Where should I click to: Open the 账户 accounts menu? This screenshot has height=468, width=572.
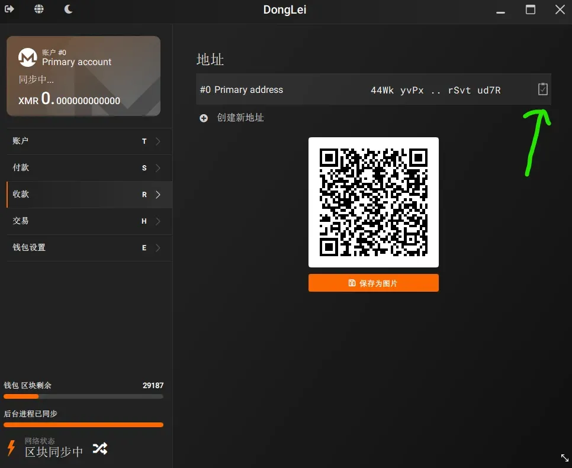(x=89, y=141)
